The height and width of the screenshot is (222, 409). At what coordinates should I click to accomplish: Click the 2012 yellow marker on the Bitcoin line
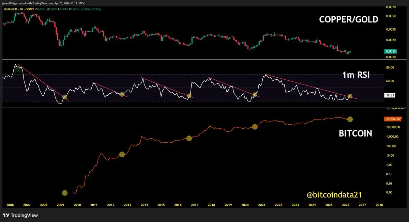pyautogui.click(x=122, y=154)
